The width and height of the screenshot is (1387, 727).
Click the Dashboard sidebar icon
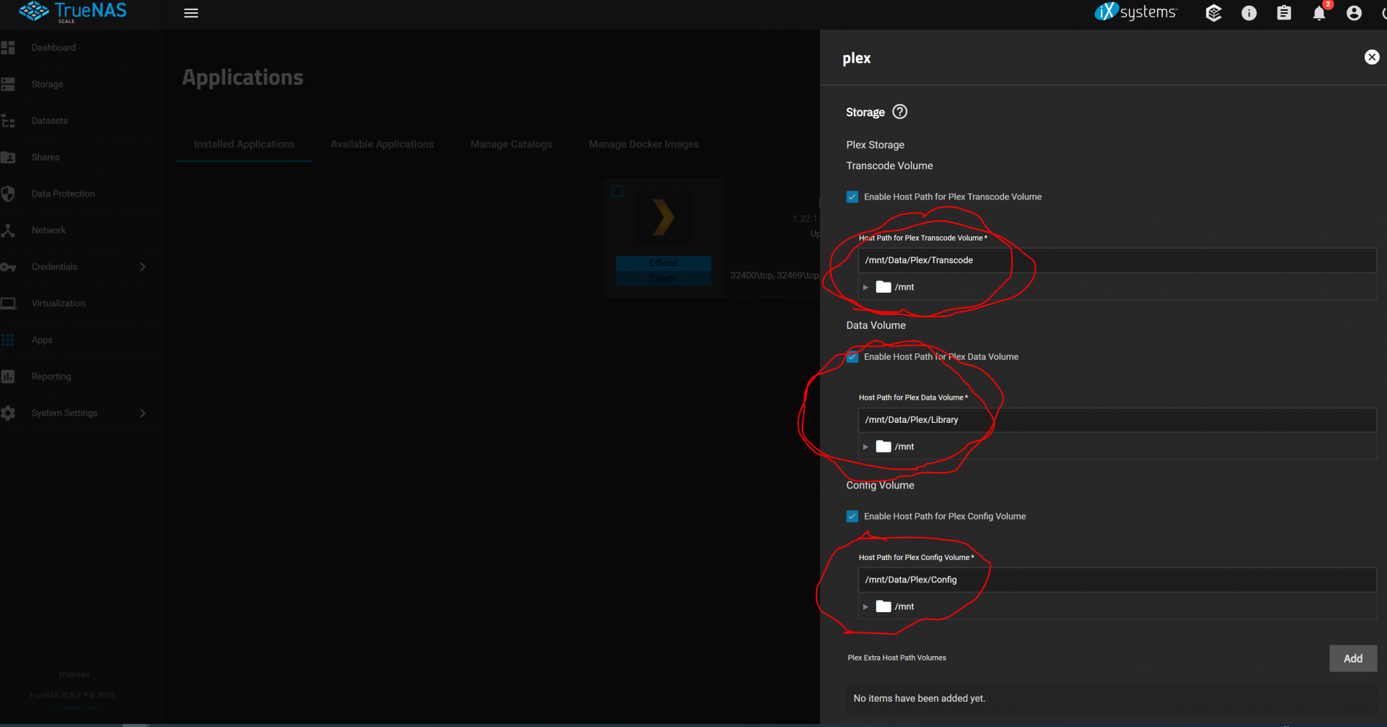(x=8, y=48)
